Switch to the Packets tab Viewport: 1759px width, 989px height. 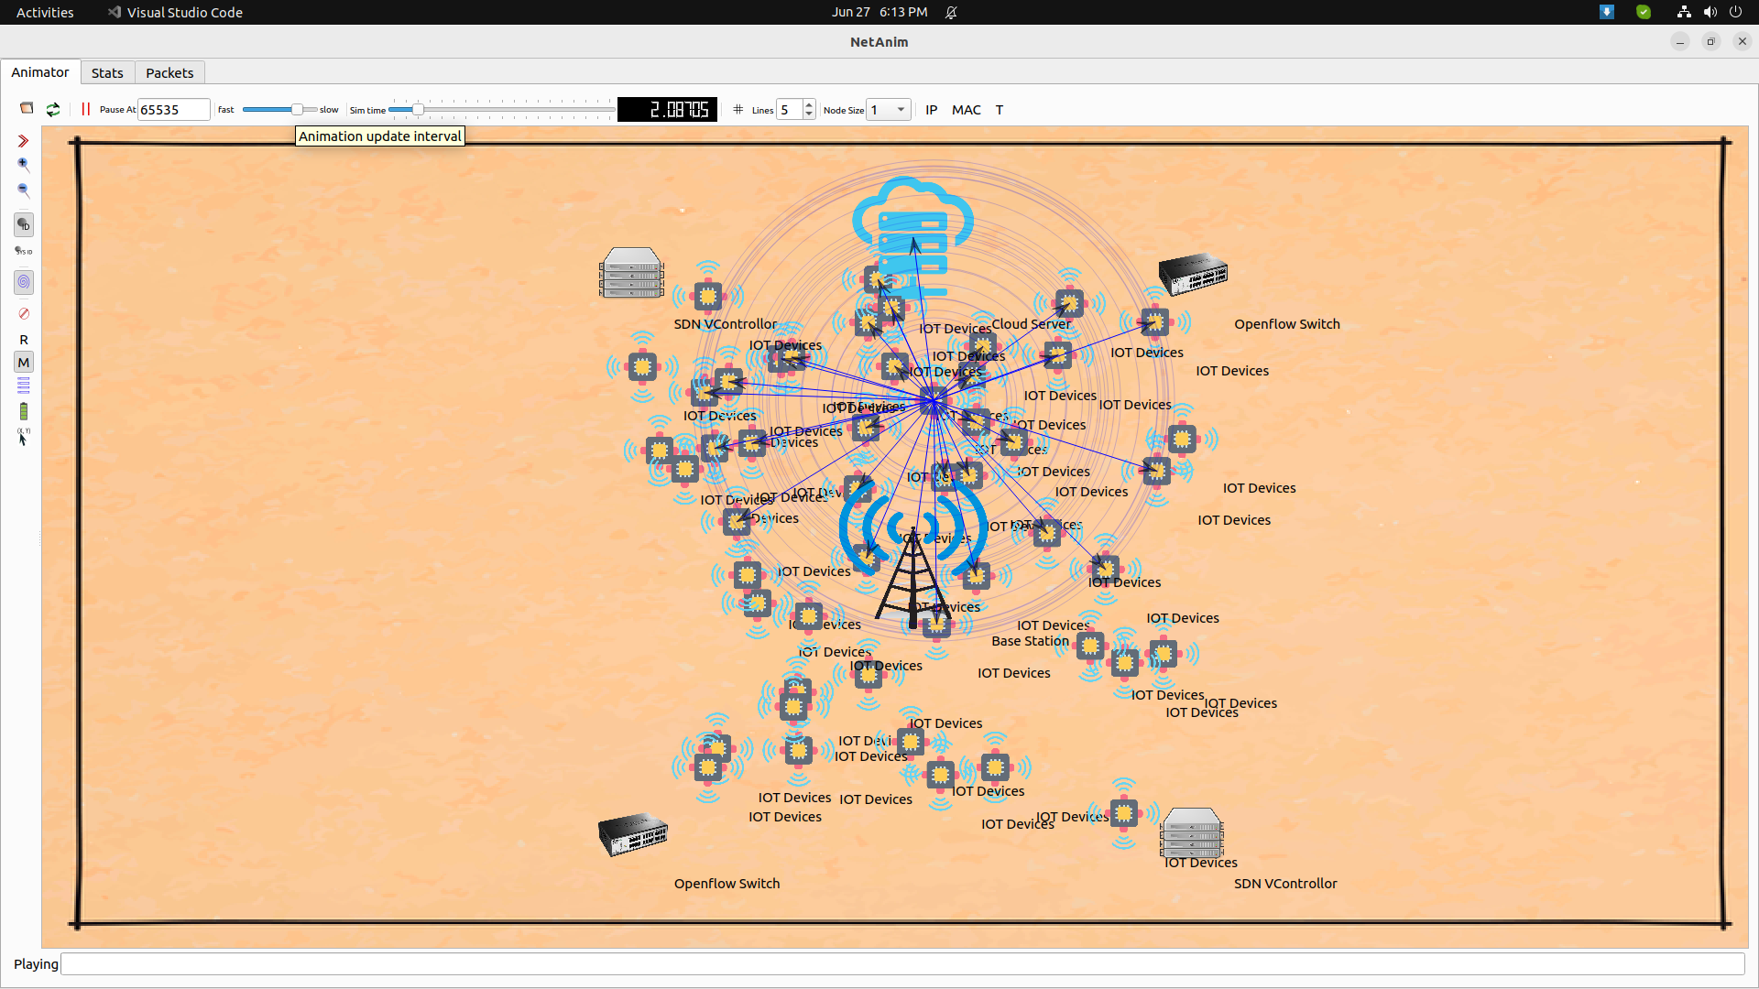point(169,73)
